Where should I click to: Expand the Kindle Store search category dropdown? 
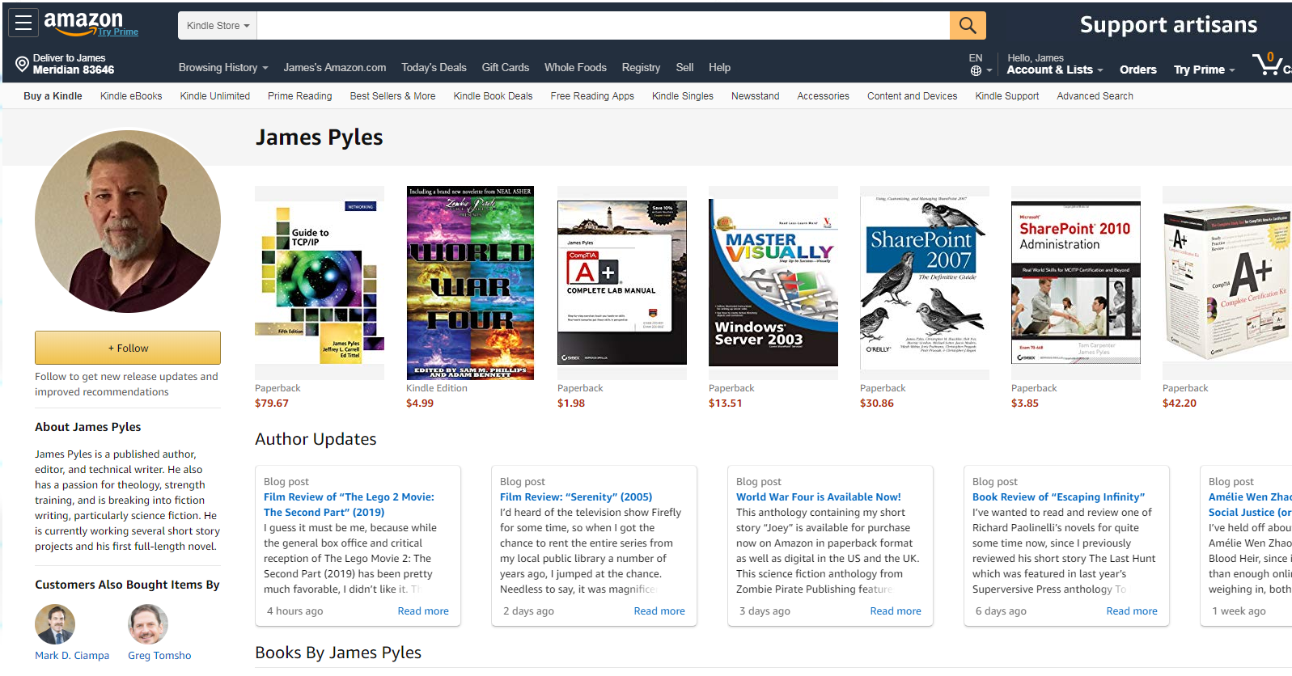tap(218, 26)
